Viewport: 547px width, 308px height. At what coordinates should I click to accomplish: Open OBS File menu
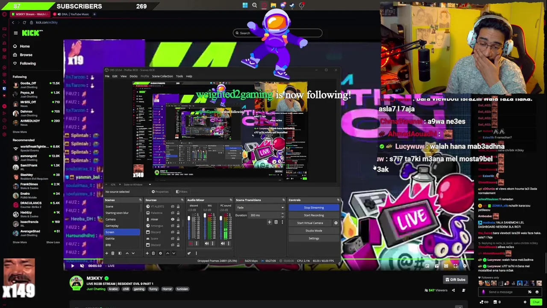[107, 76]
